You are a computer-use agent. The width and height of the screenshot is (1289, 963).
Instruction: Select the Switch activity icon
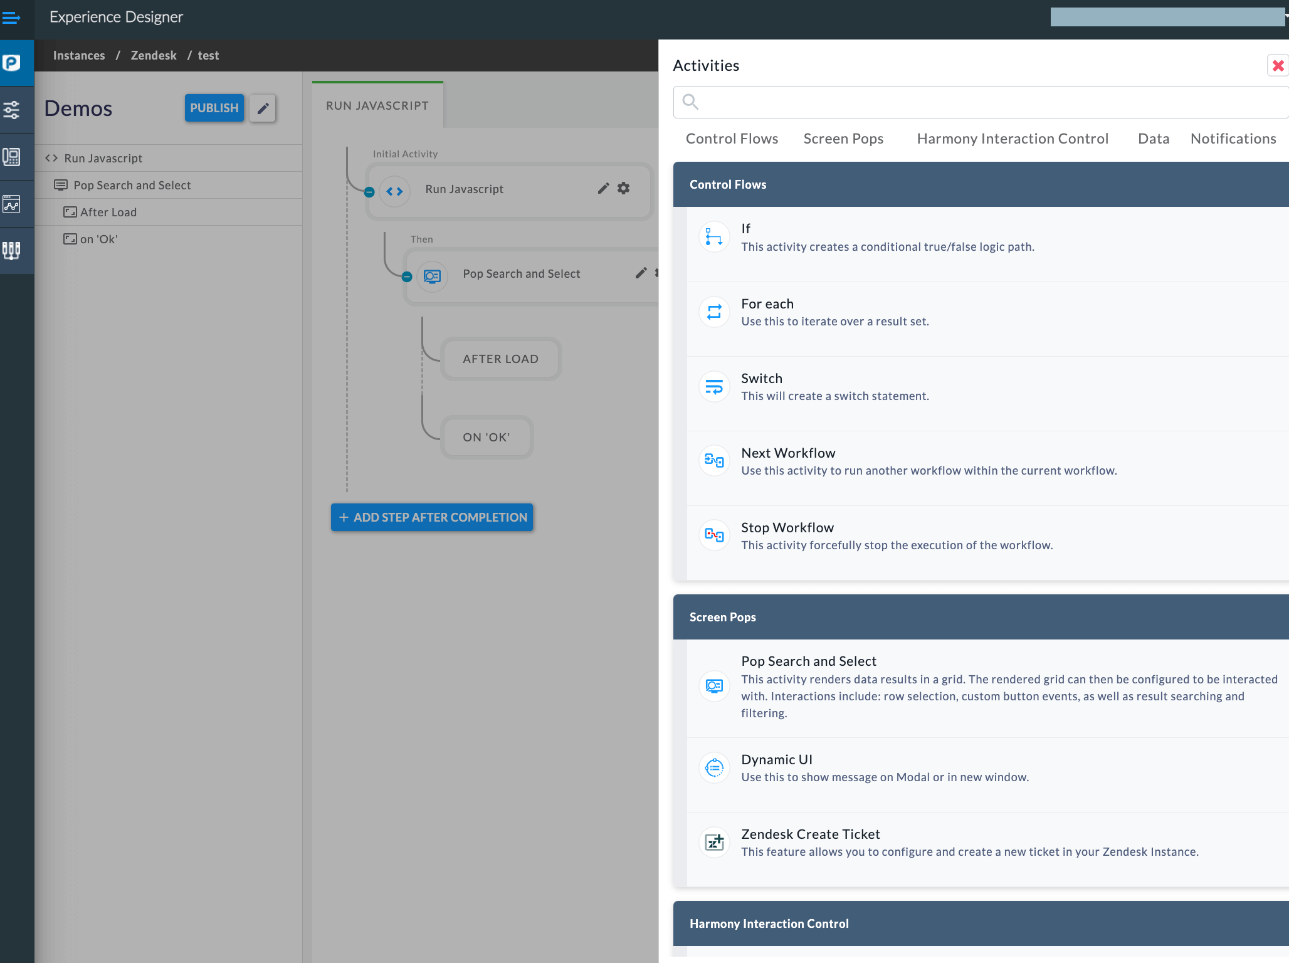pyautogui.click(x=714, y=386)
